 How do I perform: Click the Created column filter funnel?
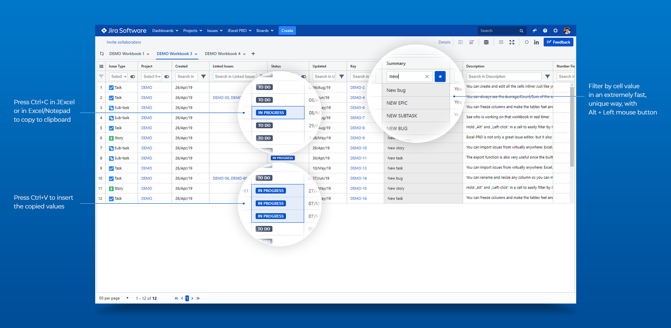pos(203,77)
